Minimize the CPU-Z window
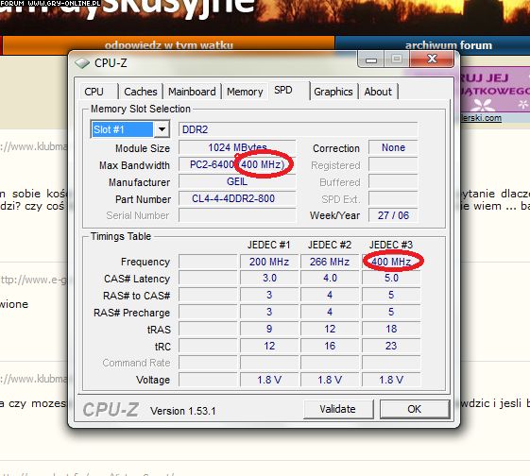Image resolution: width=530 pixels, height=476 pixels. point(370,59)
